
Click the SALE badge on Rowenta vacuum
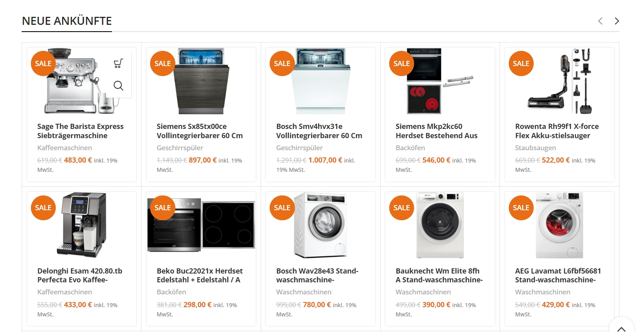(x=521, y=63)
